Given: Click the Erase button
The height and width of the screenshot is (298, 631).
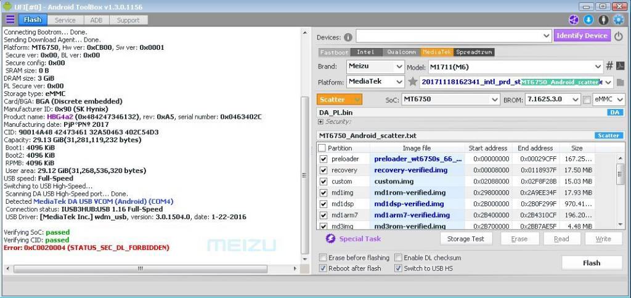Looking at the screenshot, I should pos(519,239).
